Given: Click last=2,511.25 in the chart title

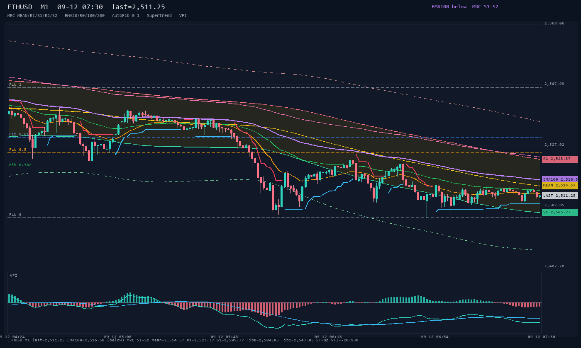Looking at the screenshot, I should point(138,7).
